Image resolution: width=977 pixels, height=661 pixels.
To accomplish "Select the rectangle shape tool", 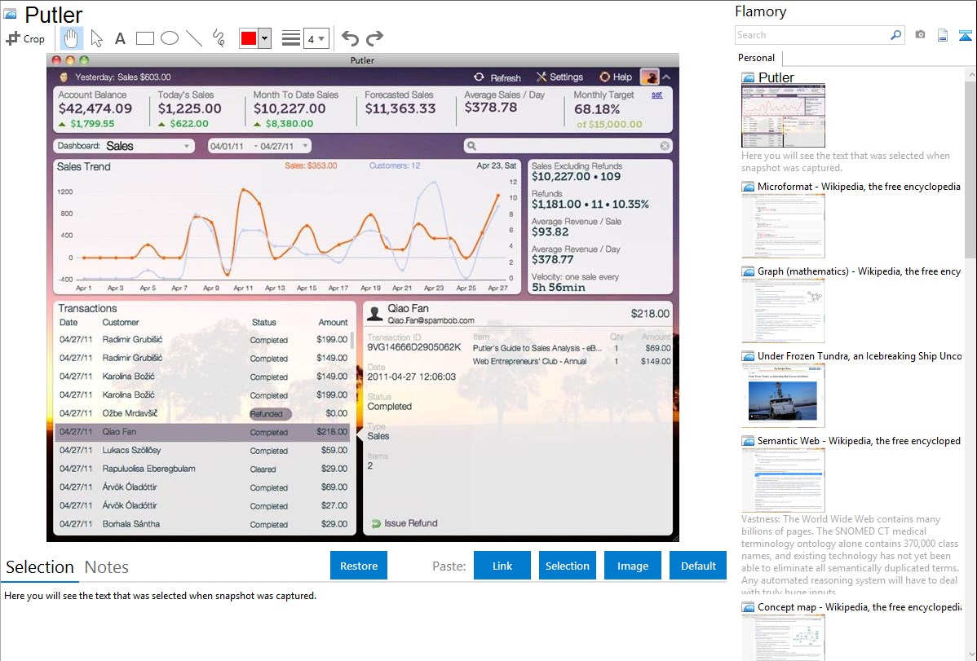I will (144, 38).
